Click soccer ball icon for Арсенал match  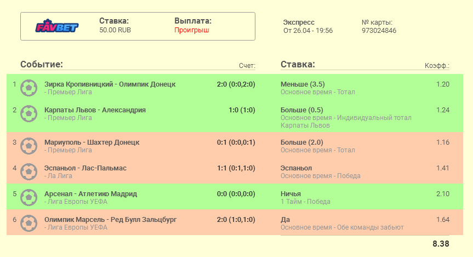pos(29,197)
